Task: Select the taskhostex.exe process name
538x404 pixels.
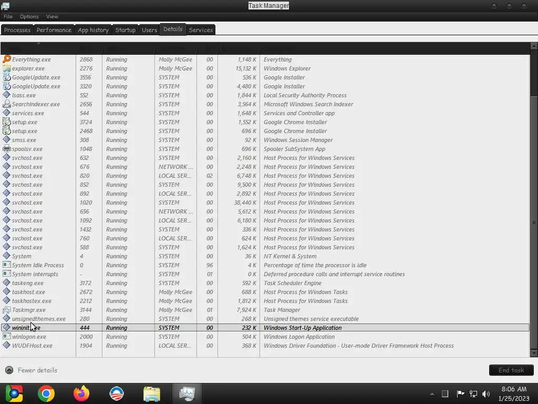Action: [x=32, y=300]
